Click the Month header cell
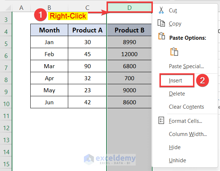220x171 pixels. (49, 30)
